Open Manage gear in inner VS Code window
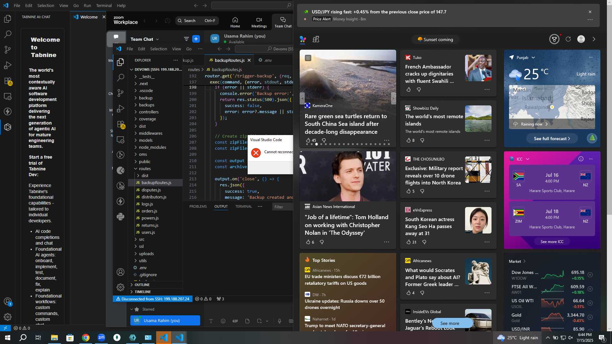Viewport: 612px width, 344px height. click(120, 287)
